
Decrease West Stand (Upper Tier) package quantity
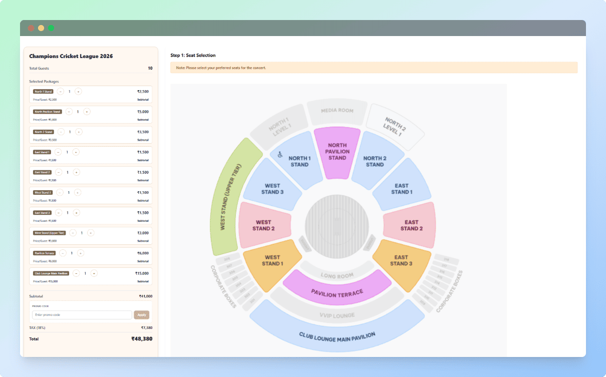73,233
